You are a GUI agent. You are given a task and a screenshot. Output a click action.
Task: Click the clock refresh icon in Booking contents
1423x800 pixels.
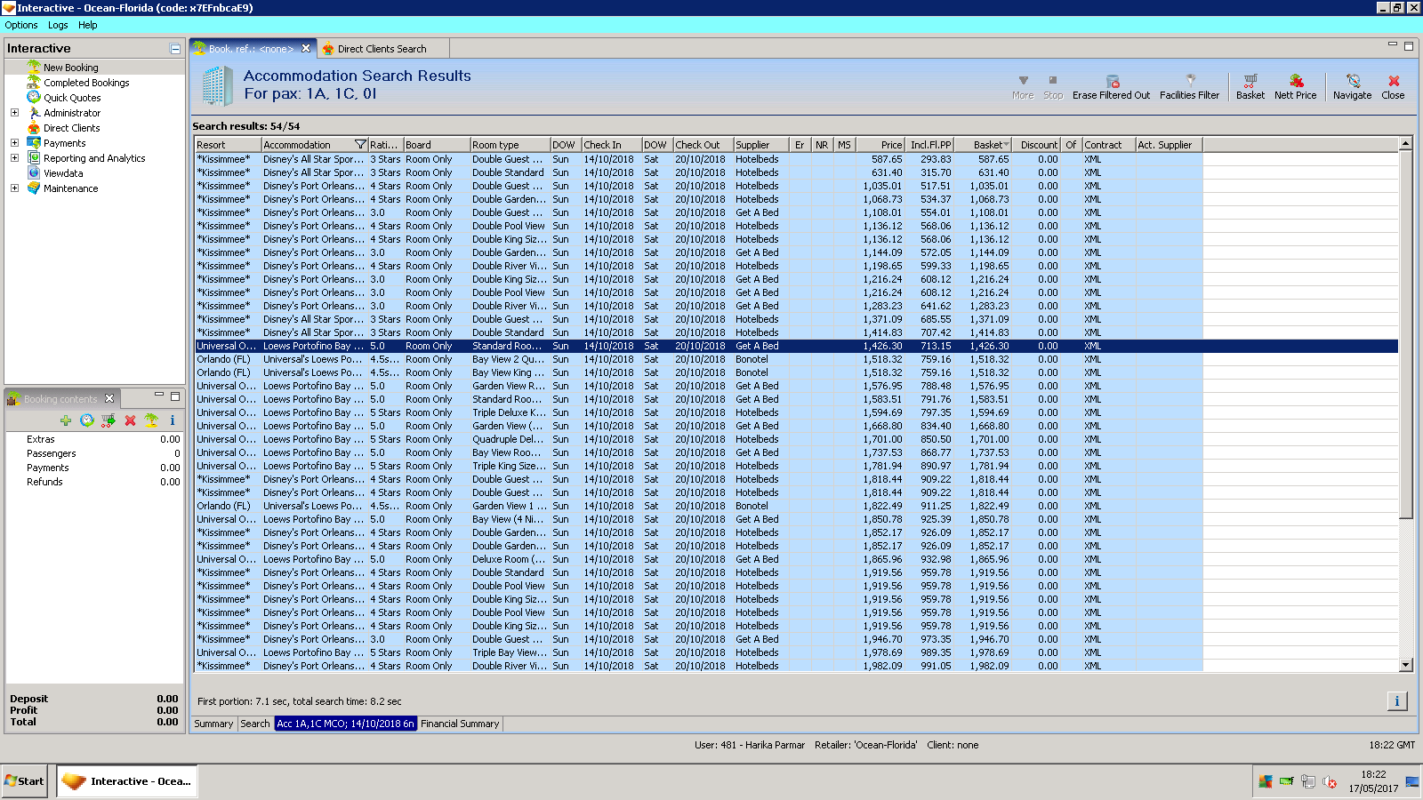87,420
